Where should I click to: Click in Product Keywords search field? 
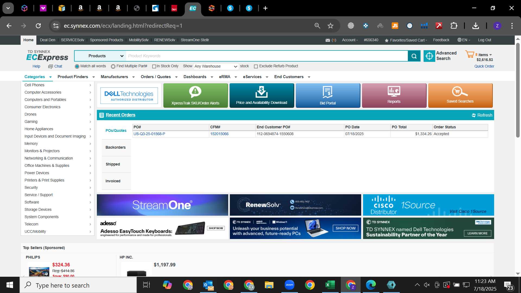tap(267, 56)
